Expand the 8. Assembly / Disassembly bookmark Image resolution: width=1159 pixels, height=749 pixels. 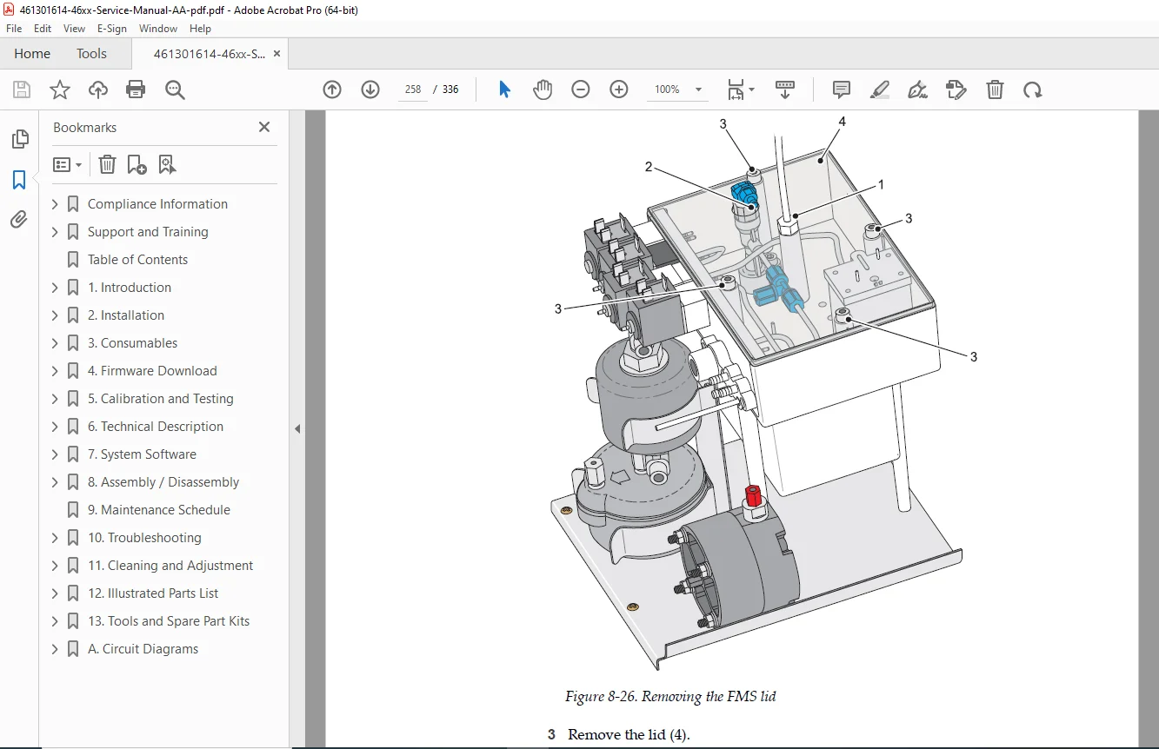(55, 482)
